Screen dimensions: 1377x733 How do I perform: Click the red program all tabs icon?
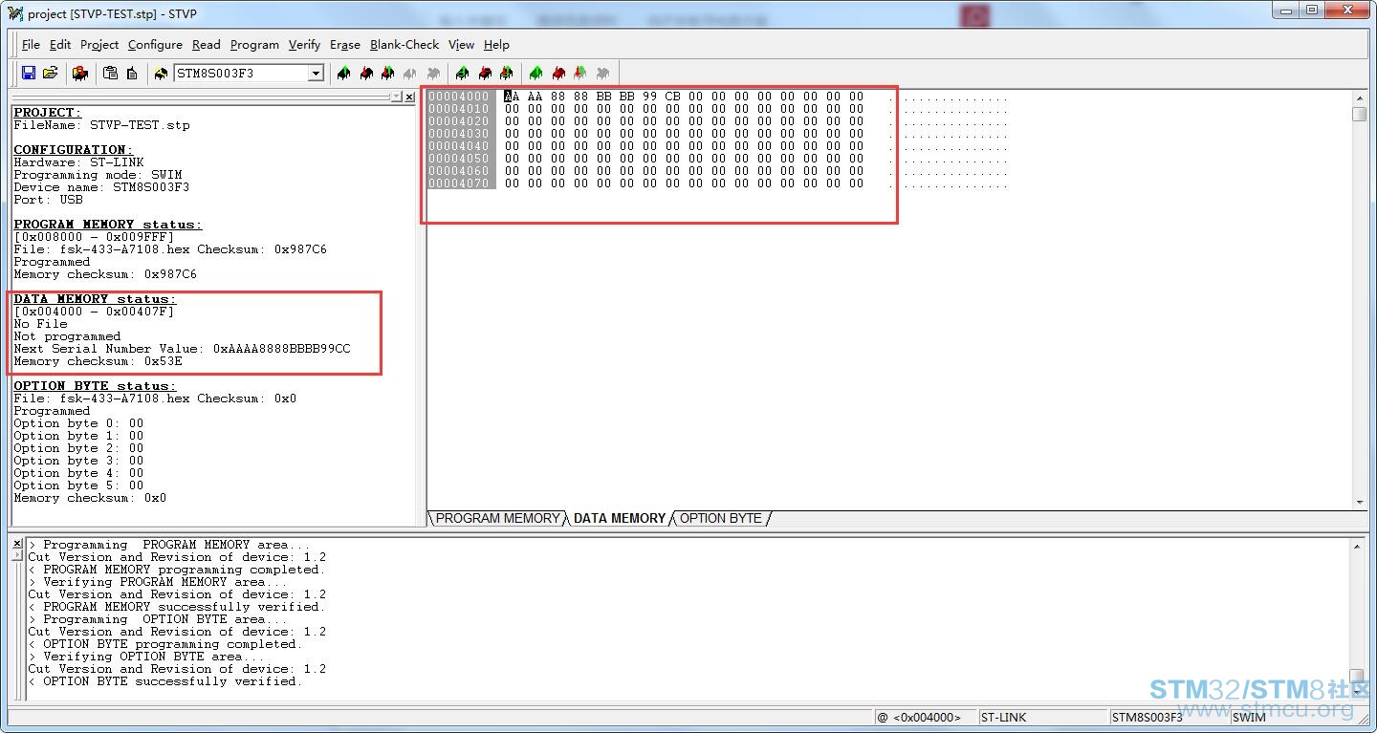(x=558, y=73)
